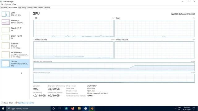
Task: Open Resource Monitor link
Action: [26, 103]
